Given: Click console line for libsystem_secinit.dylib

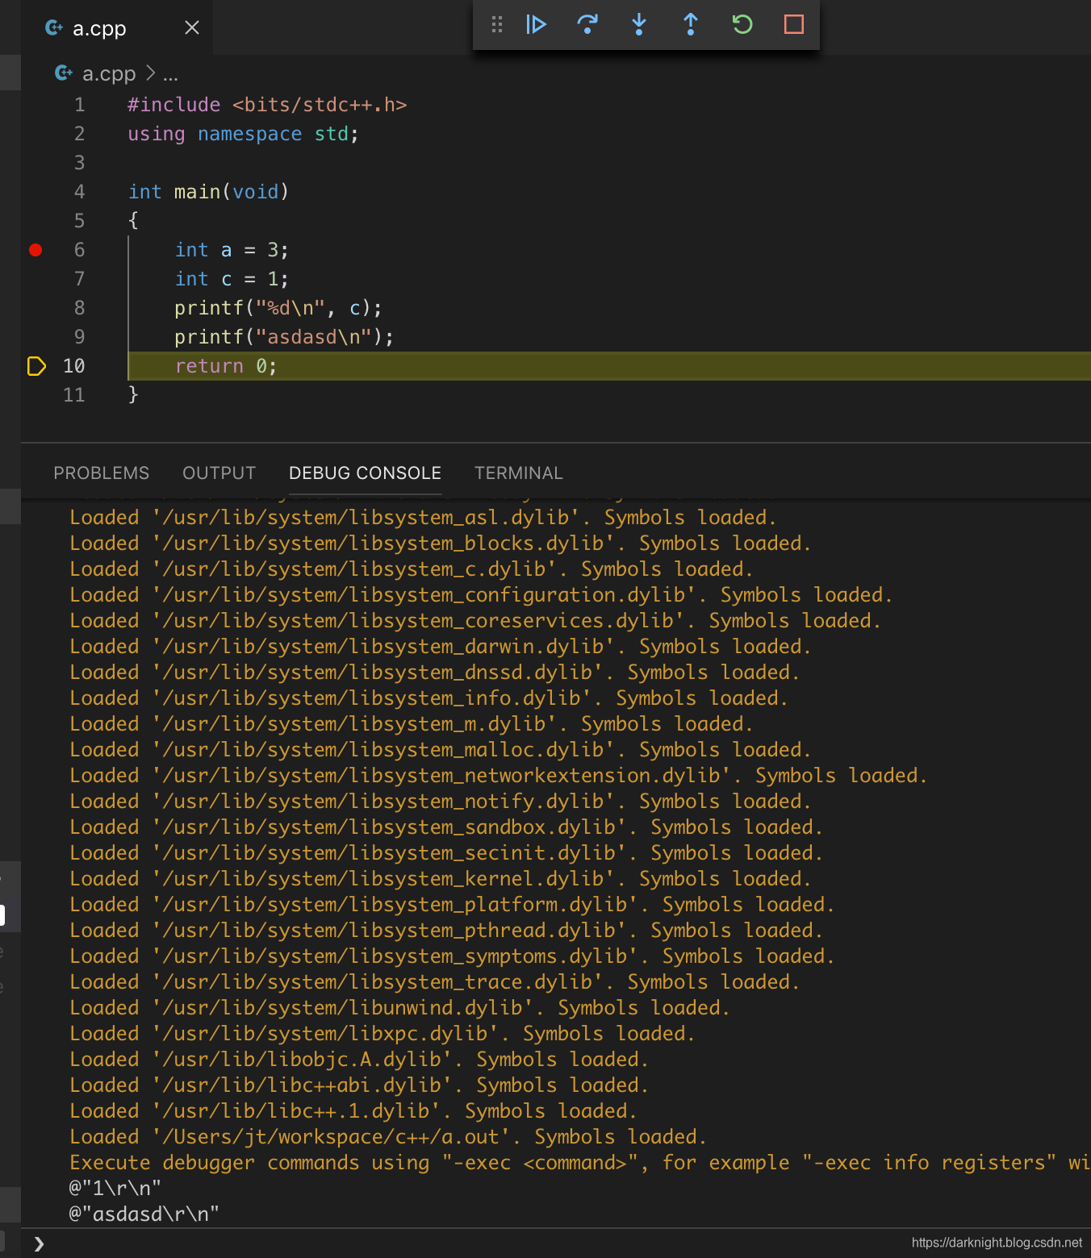Looking at the screenshot, I should pyautogui.click(x=446, y=853).
